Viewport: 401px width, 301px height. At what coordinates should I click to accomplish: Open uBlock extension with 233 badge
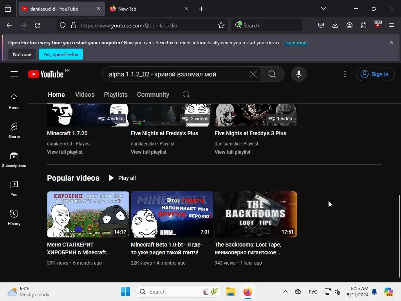click(378, 25)
